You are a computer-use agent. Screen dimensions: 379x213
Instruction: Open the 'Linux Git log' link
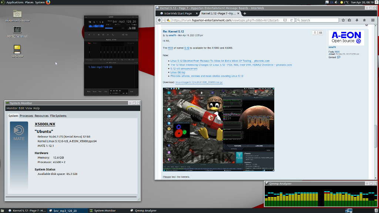point(178,72)
